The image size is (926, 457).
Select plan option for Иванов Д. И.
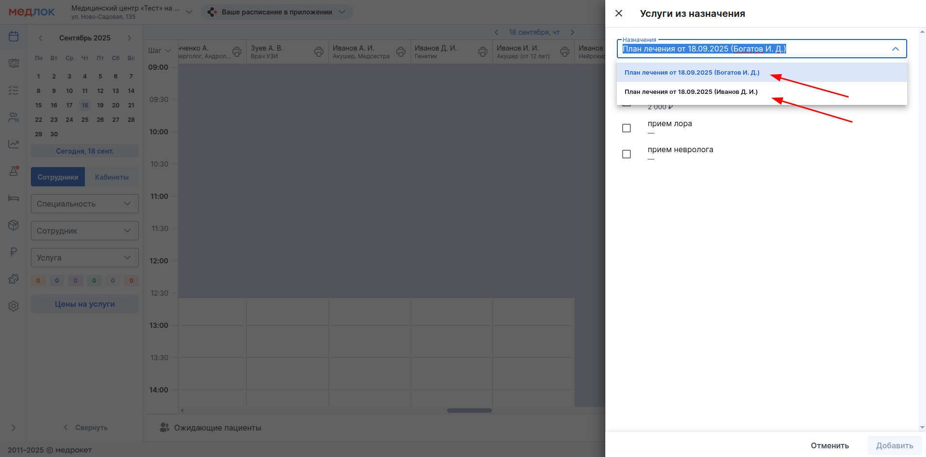tap(691, 92)
